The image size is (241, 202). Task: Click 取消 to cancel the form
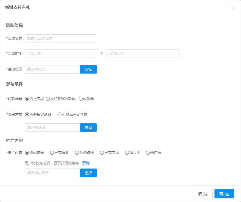203,194
